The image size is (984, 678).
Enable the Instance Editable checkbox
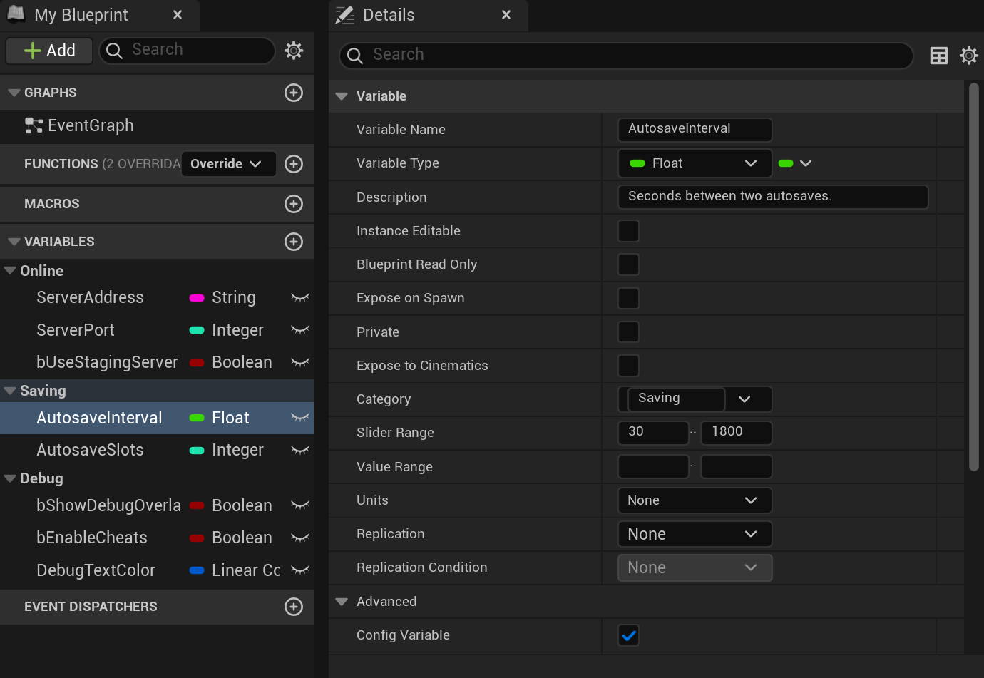coord(628,231)
